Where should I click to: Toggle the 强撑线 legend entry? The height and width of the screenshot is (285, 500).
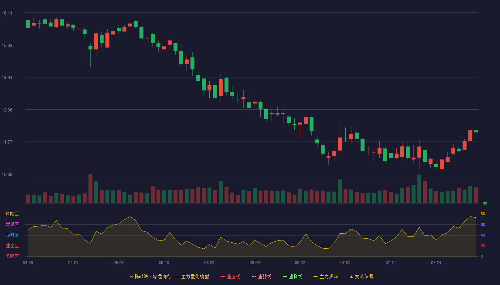(292, 276)
